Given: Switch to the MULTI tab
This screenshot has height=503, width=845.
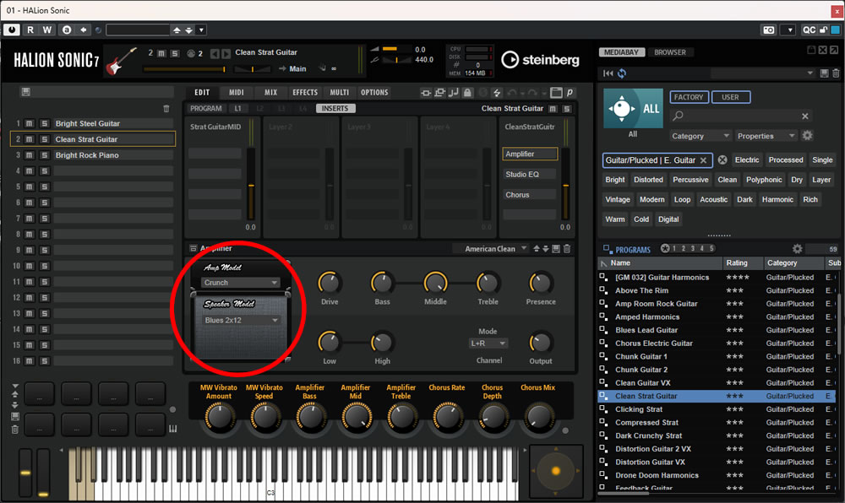Looking at the screenshot, I should click(340, 93).
